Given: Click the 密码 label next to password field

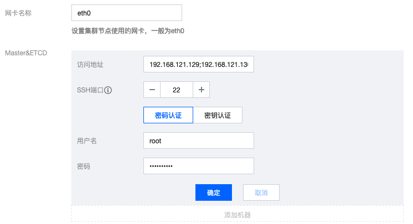Looking at the screenshot, I should point(84,166).
